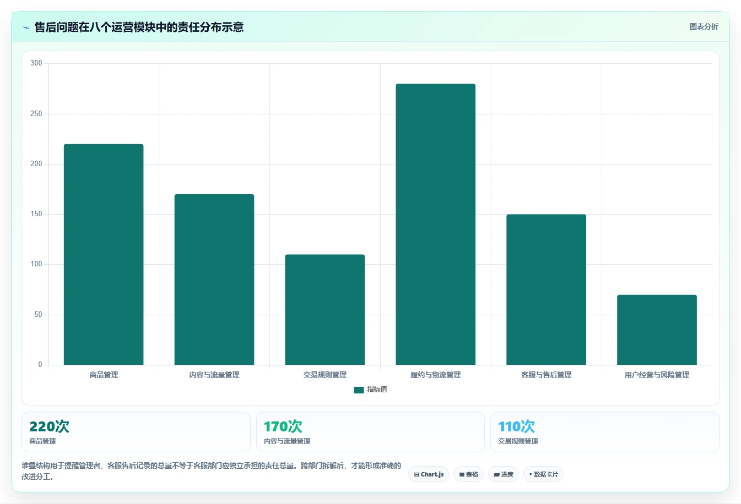The height and width of the screenshot is (504, 741).
Task: Click the 交易规则管理 bar
Action: tap(325, 310)
